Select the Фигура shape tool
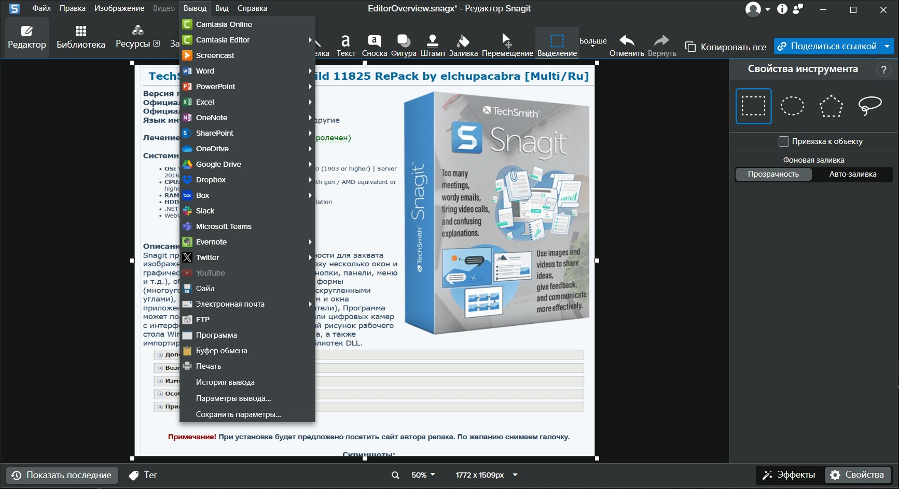Image resolution: width=899 pixels, height=489 pixels. pyautogui.click(x=404, y=45)
